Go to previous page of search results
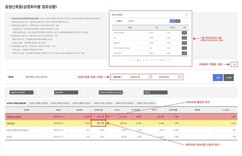This screenshot has width=242, height=156. (x=134, y=60)
